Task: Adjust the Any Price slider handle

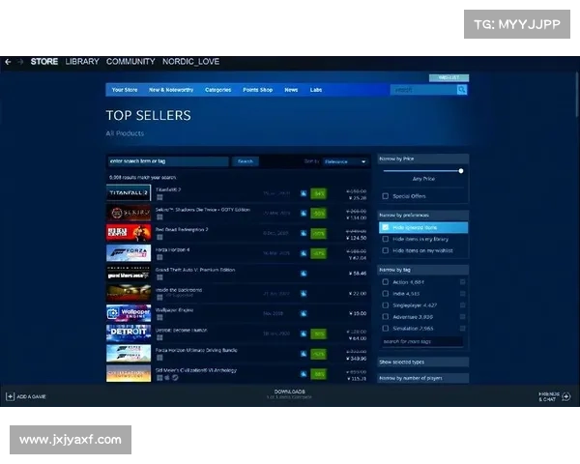Action: [x=461, y=171]
